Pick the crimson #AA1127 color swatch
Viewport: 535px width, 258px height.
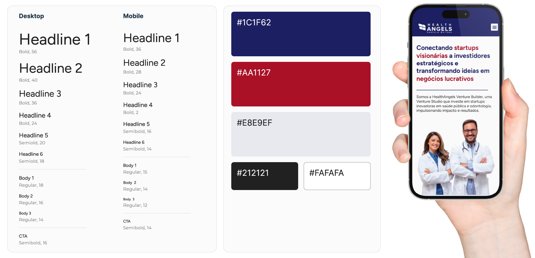[301, 84]
